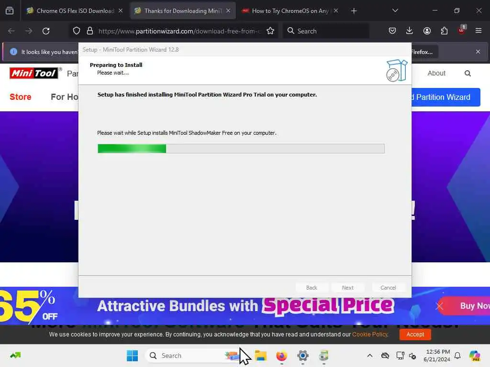Open Firefox account icon
This screenshot has width=490, height=367.
click(x=427, y=31)
